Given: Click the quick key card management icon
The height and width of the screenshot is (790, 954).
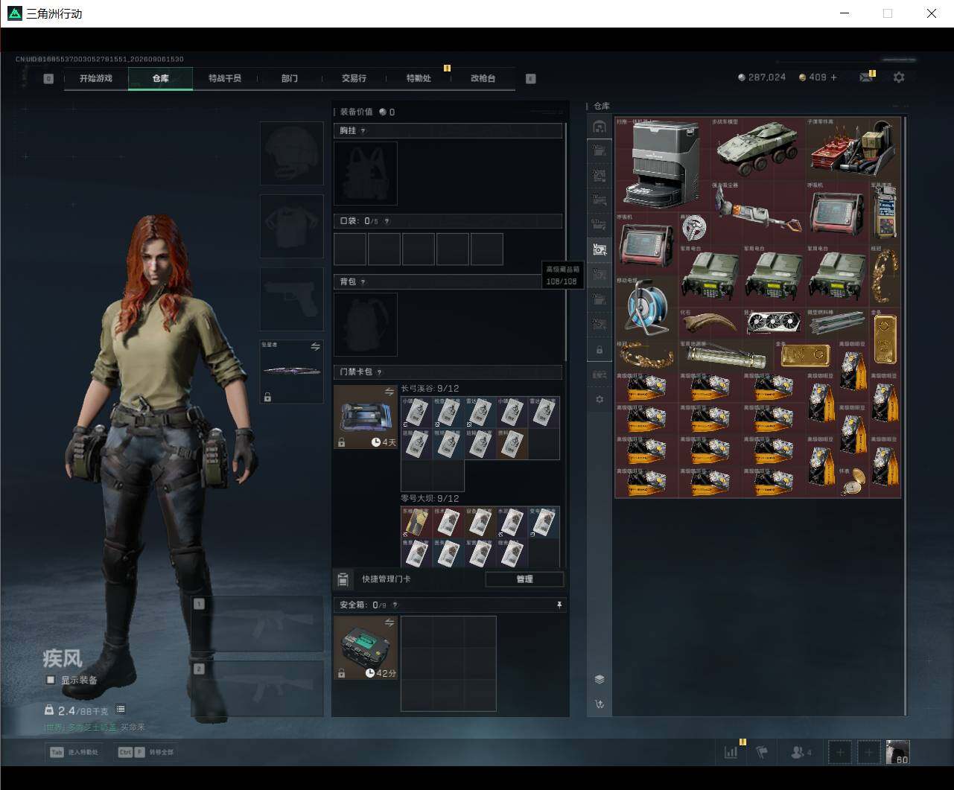Looking at the screenshot, I should 343,579.
